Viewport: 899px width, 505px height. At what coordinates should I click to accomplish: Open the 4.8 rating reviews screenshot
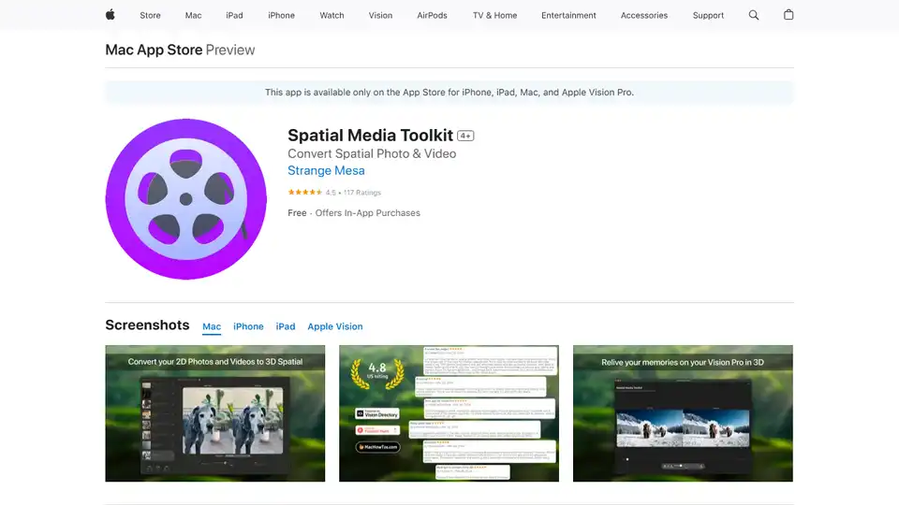tap(449, 413)
